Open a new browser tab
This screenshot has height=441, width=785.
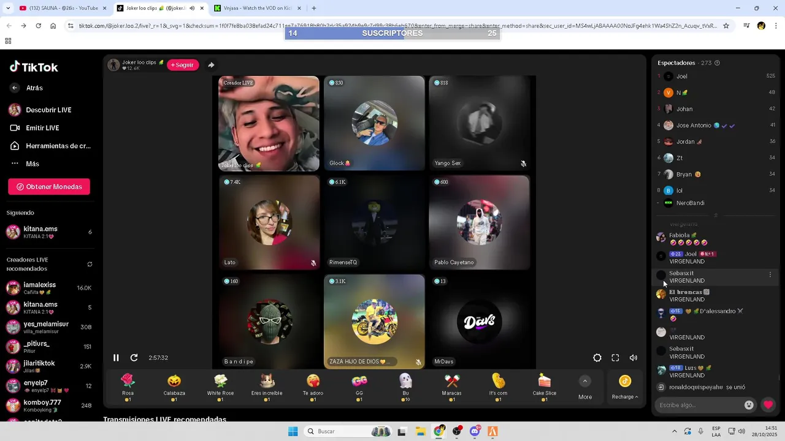tap(314, 8)
